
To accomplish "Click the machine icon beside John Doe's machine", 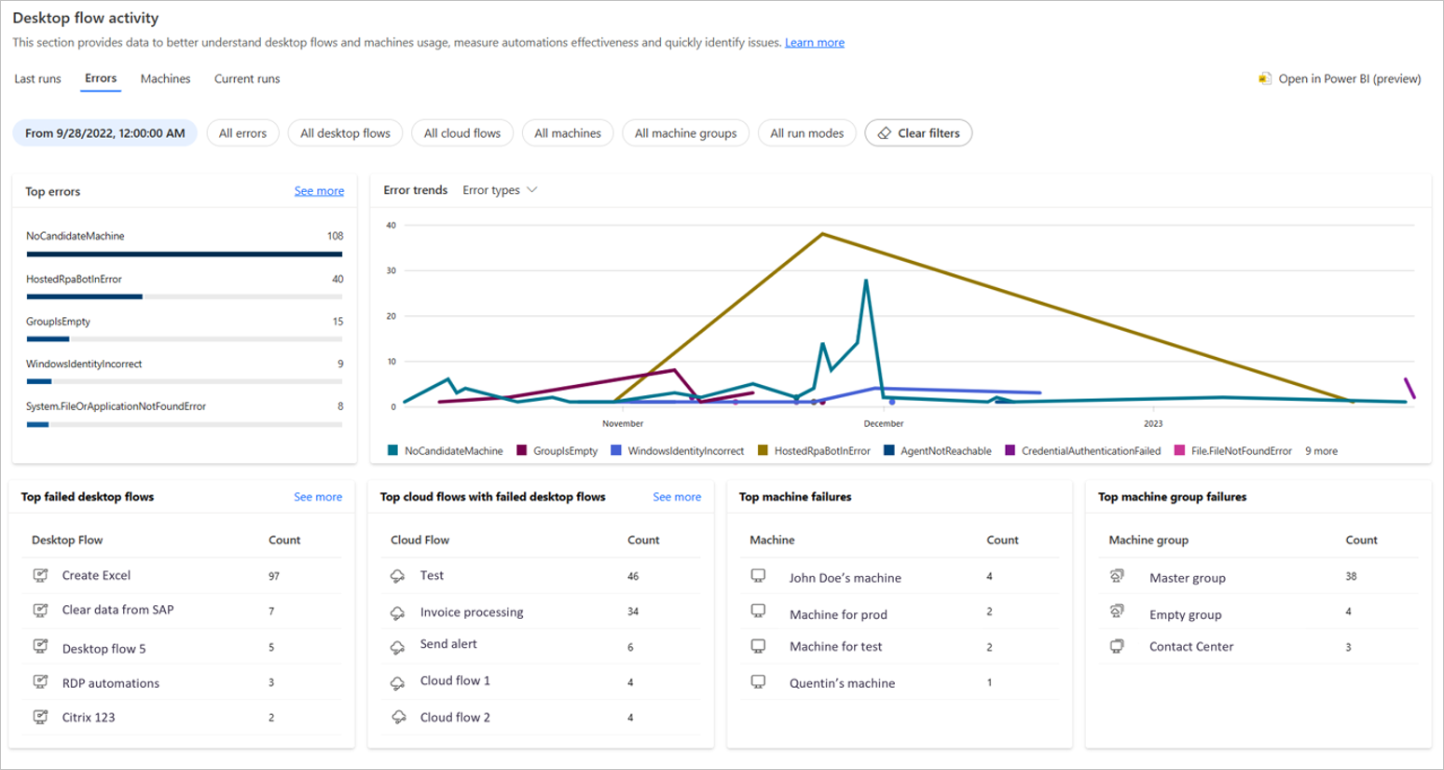I will 756,577.
